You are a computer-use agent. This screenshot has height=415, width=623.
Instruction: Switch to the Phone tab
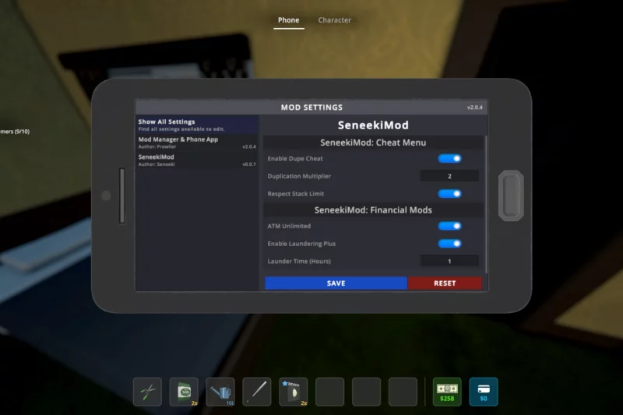288,20
